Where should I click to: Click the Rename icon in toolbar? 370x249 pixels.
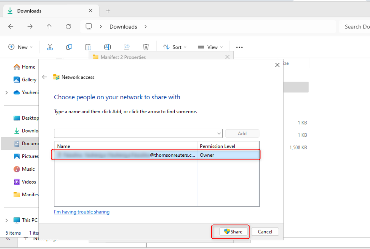pos(107,47)
